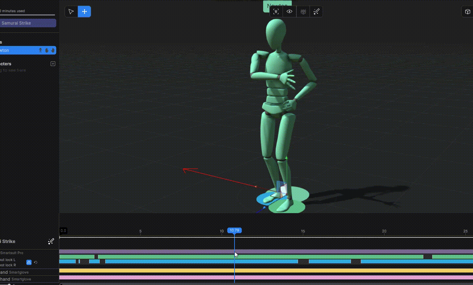The image size is (473, 285).
Task: Click the 0.0 start time marker
Action: (63, 230)
